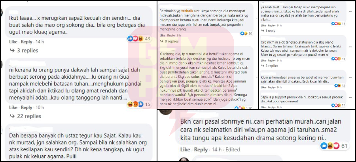Reply to the 'ni kerana lu orang' comment
This screenshot has width=356, height=162.
pyautogui.click(x=27, y=107)
